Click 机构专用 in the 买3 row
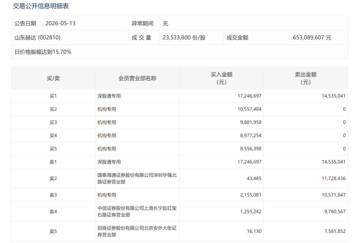 click(107, 122)
